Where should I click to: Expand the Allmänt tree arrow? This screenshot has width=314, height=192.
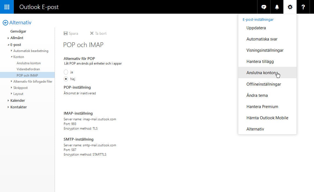8,38
